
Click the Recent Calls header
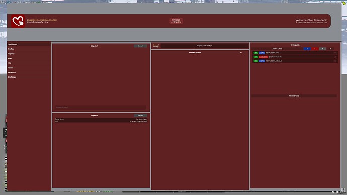point(294,96)
